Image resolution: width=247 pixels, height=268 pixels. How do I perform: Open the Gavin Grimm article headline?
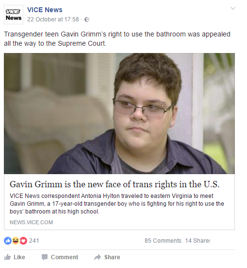click(x=115, y=184)
